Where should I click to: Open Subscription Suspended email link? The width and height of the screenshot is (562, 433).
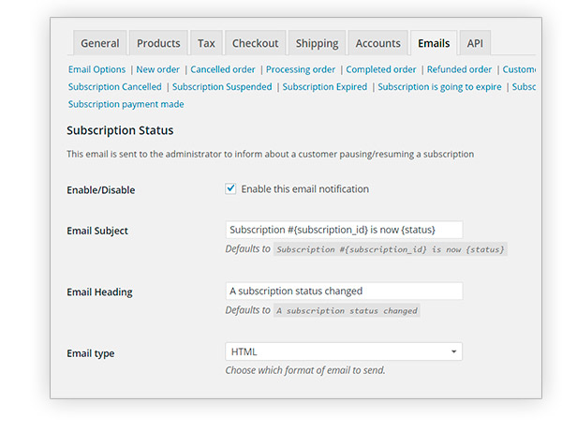click(x=222, y=87)
